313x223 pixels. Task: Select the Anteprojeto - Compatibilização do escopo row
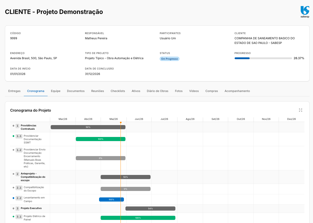[157, 177]
